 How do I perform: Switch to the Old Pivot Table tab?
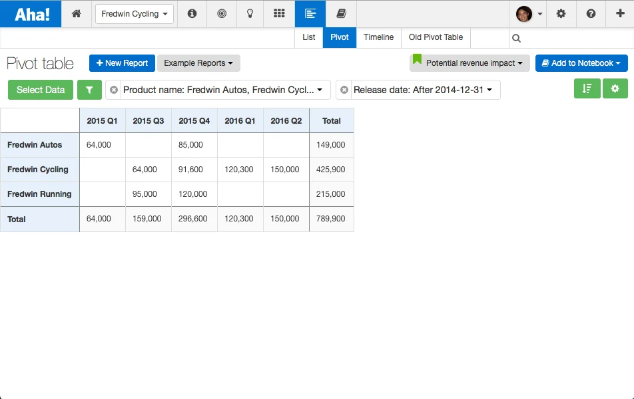[436, 37]
